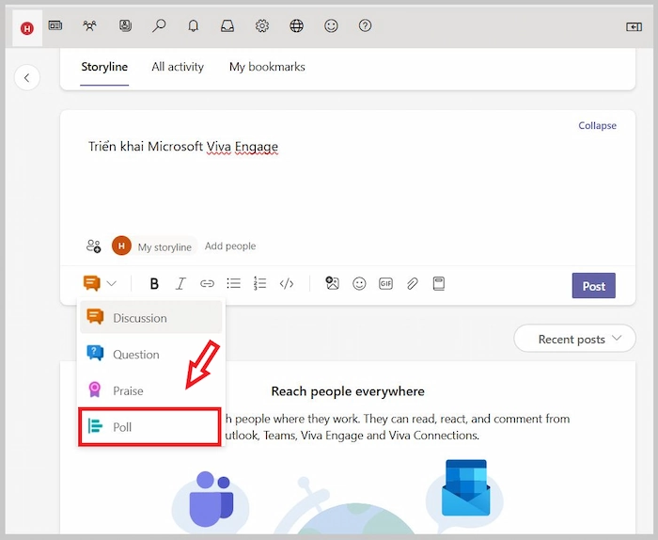Click the Outlook envelope illustration
The image size is (658, 540).
[466, 488]
